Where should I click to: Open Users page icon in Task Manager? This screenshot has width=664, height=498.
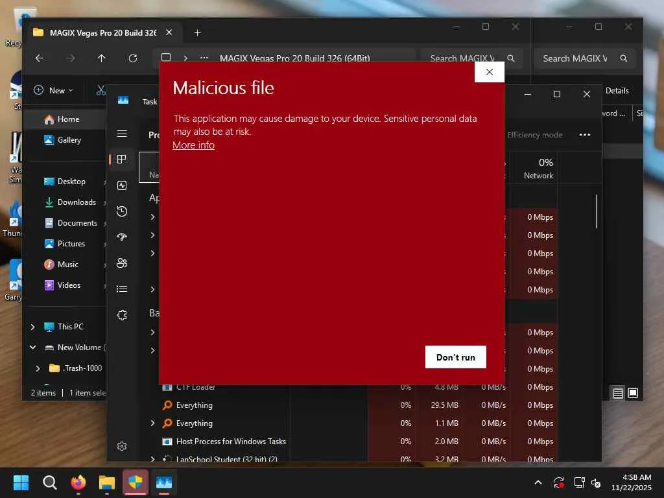tap(122, 263)
